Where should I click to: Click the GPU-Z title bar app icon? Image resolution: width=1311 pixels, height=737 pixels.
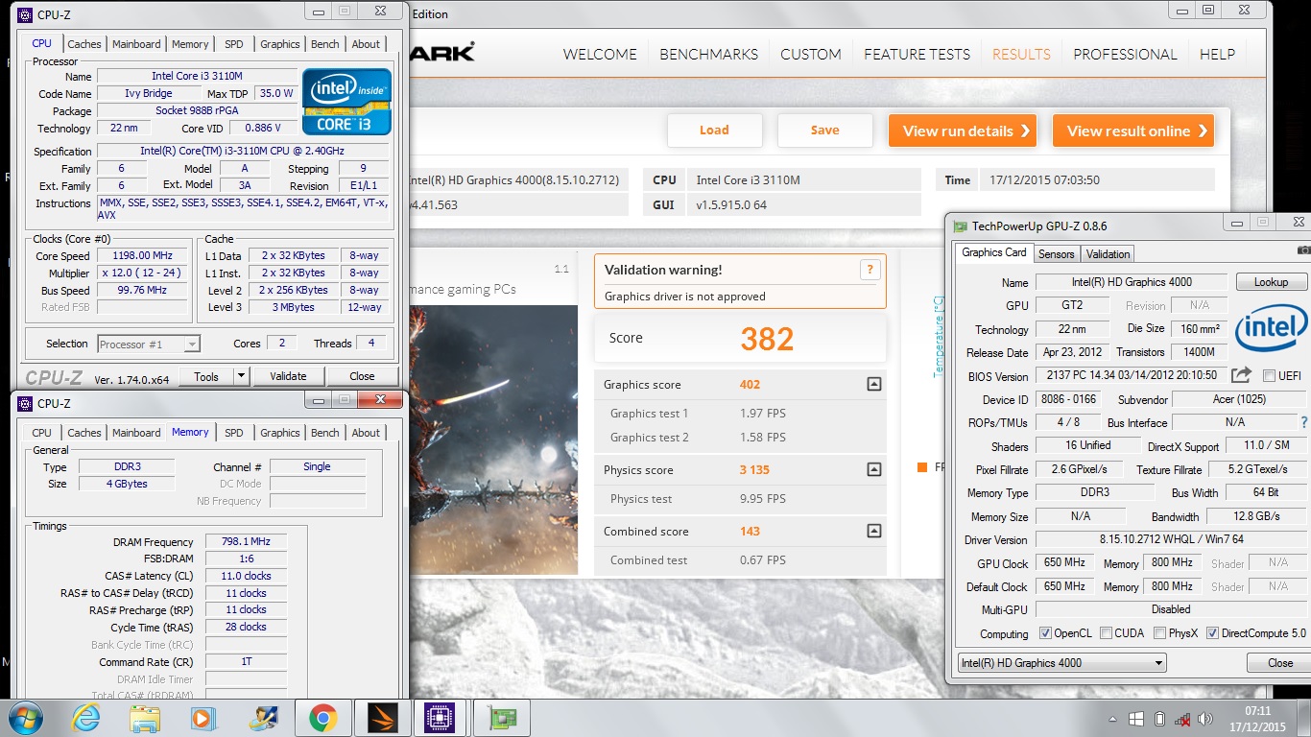(x=959, y=226)
